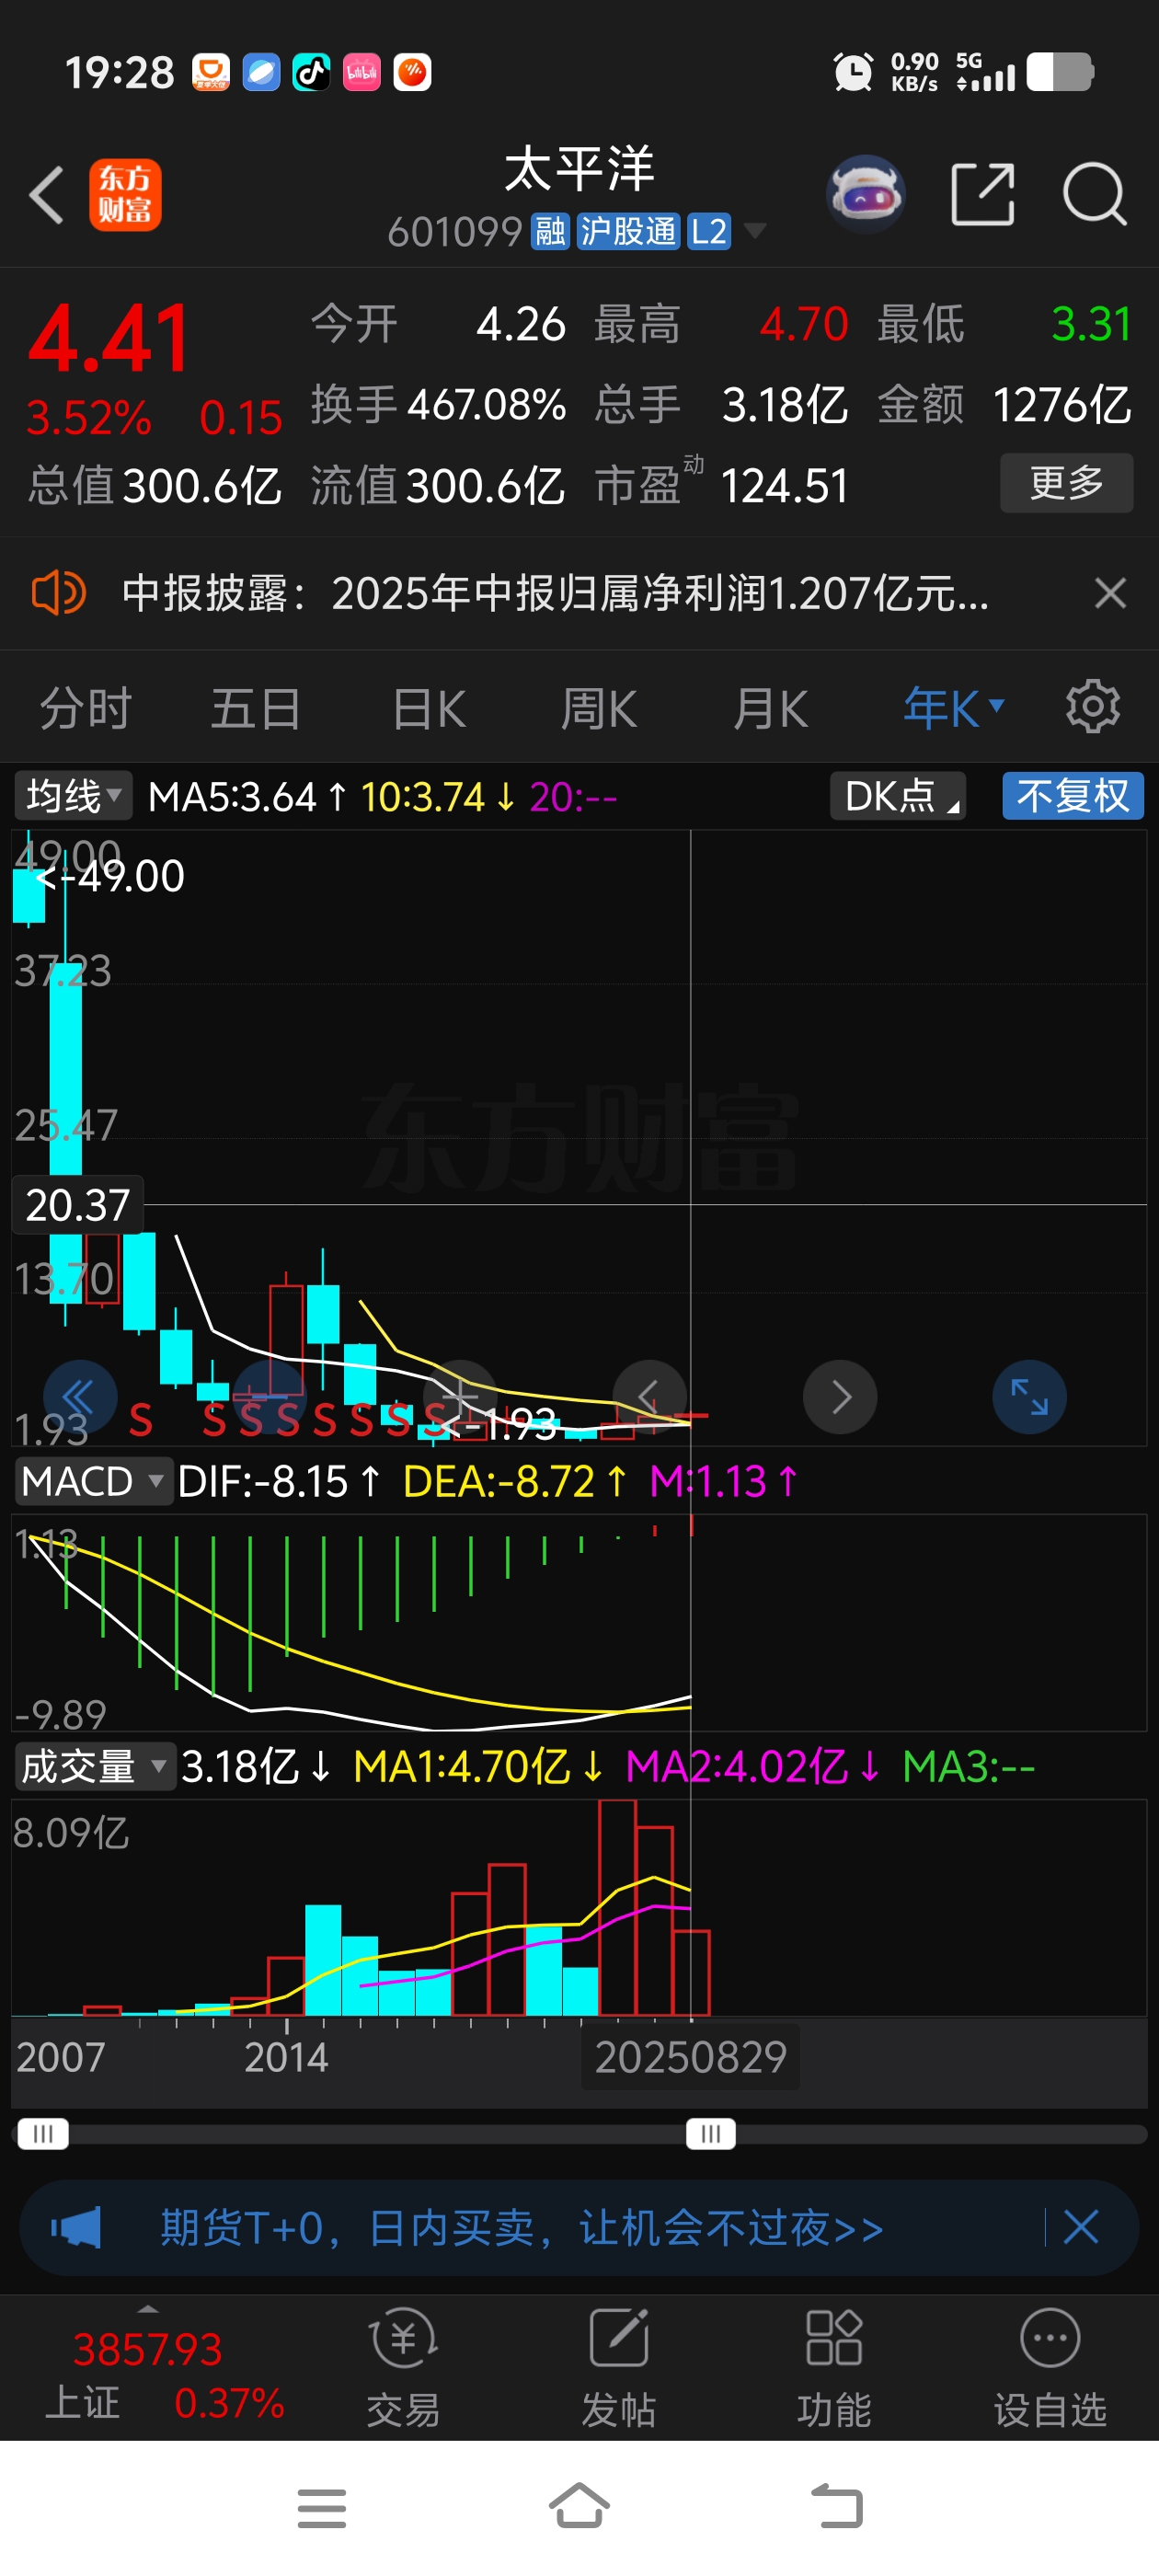Tap L2 level-two badge
The width and height of the screenshot is (1159, 2576).
(x=708, y=232)
